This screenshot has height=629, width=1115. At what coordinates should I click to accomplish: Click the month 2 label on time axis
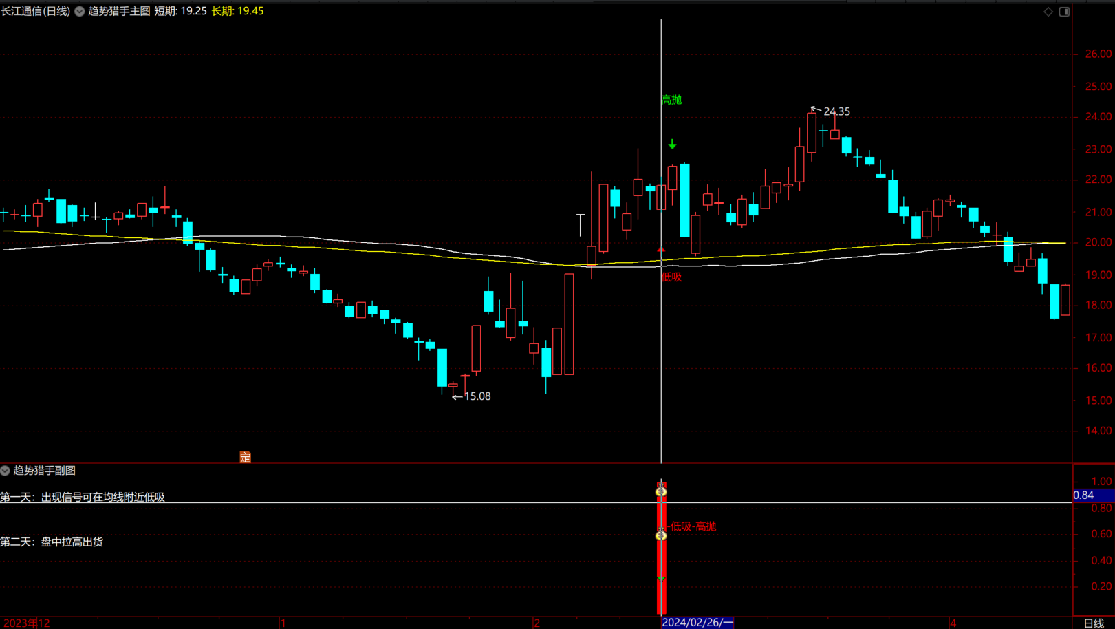coord(537,623)
